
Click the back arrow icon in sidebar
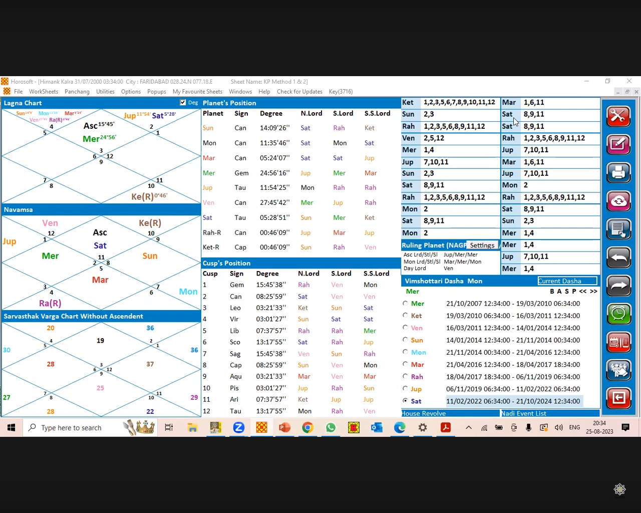(618, 258)
